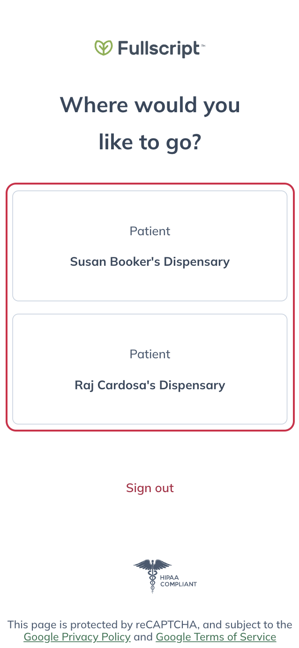Click the word "and" between Google links

(143, 637)
